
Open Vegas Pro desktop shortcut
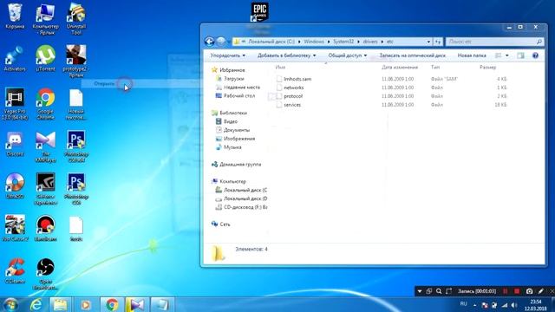15,104
